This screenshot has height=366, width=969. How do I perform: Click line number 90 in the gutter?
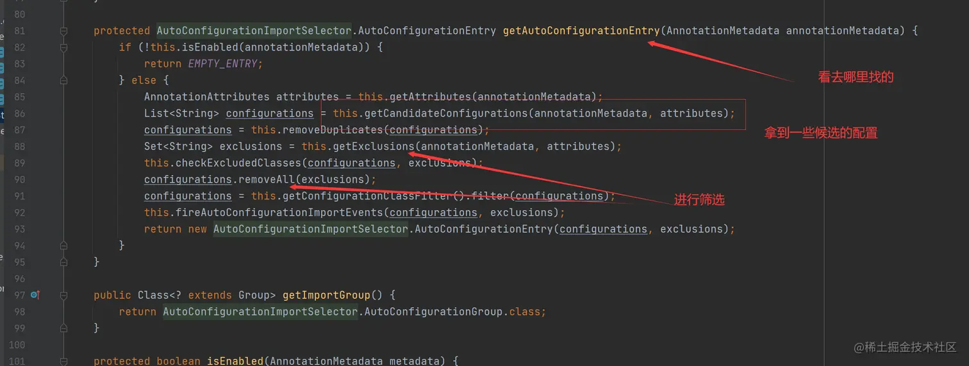pyautogui.click(x=19, y=179)
